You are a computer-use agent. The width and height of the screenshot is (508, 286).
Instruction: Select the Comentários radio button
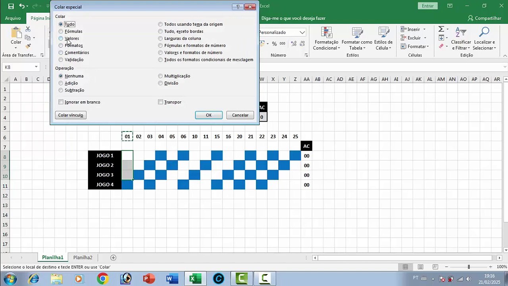(61, 52)
